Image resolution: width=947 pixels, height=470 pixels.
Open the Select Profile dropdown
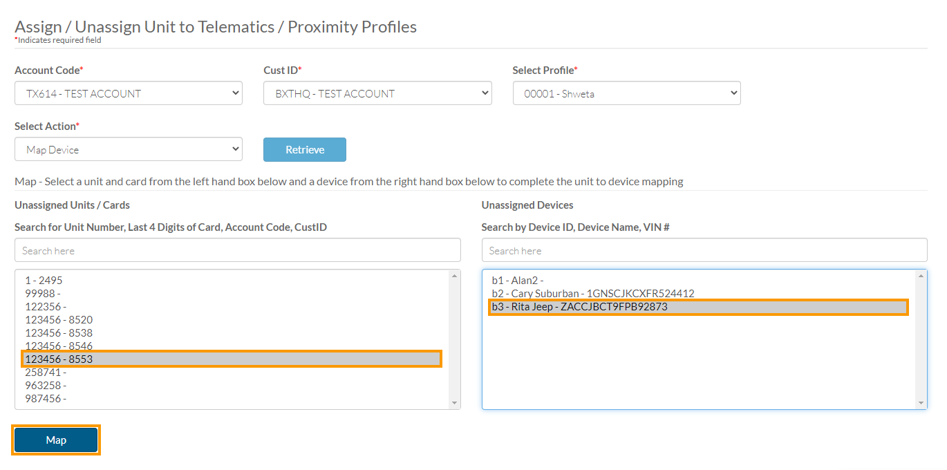(626, 93)
